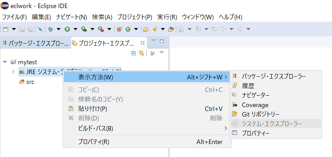Open the Search dropdown arrow
The width and height of the screenshot is (332, 157).
click(163, 29)
